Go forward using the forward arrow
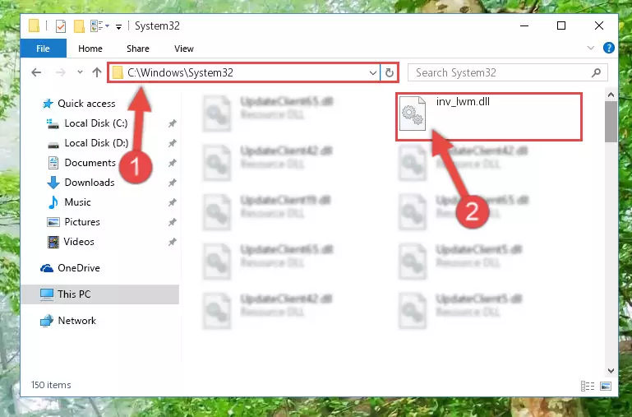This screenshot has height=417, width=632. click(61, 72)
